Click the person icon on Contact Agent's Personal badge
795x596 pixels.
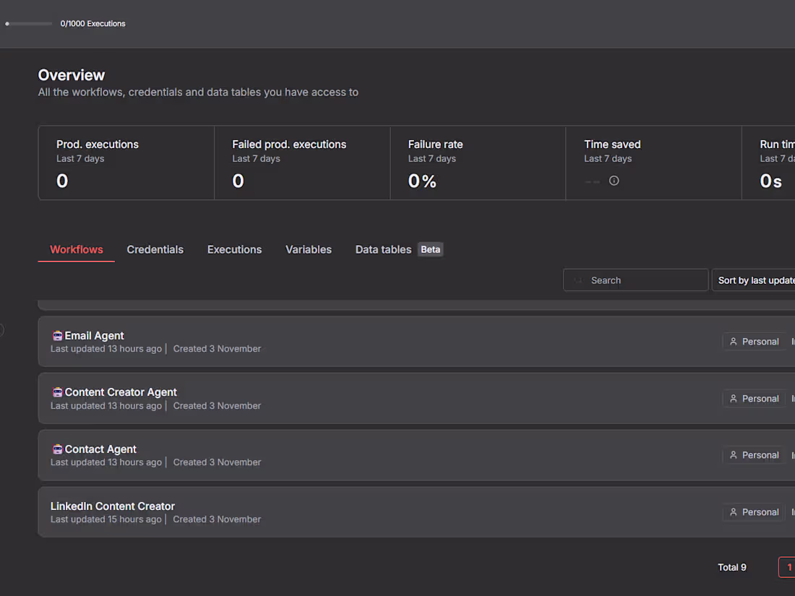[732, 455]
